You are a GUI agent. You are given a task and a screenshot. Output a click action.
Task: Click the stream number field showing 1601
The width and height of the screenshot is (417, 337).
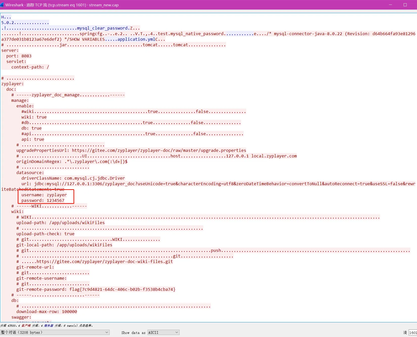[413, 333]
